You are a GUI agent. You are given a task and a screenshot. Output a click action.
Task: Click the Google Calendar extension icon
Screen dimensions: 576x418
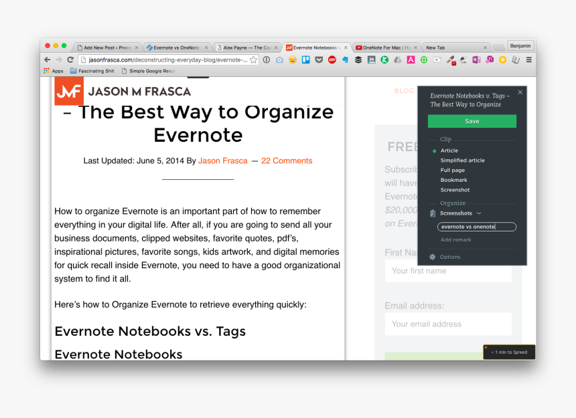(370, 60)
